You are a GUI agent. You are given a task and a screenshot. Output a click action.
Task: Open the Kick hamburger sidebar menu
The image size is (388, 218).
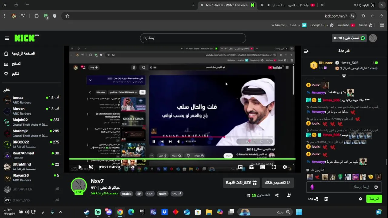tap(7, 38)
